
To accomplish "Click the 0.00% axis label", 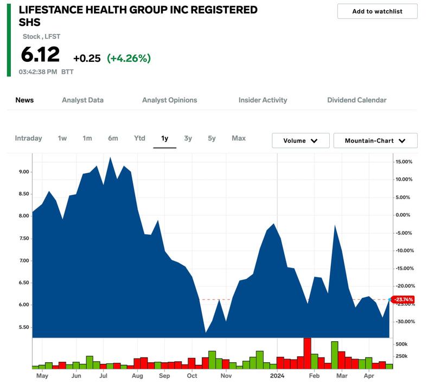I will click(403, 215).
